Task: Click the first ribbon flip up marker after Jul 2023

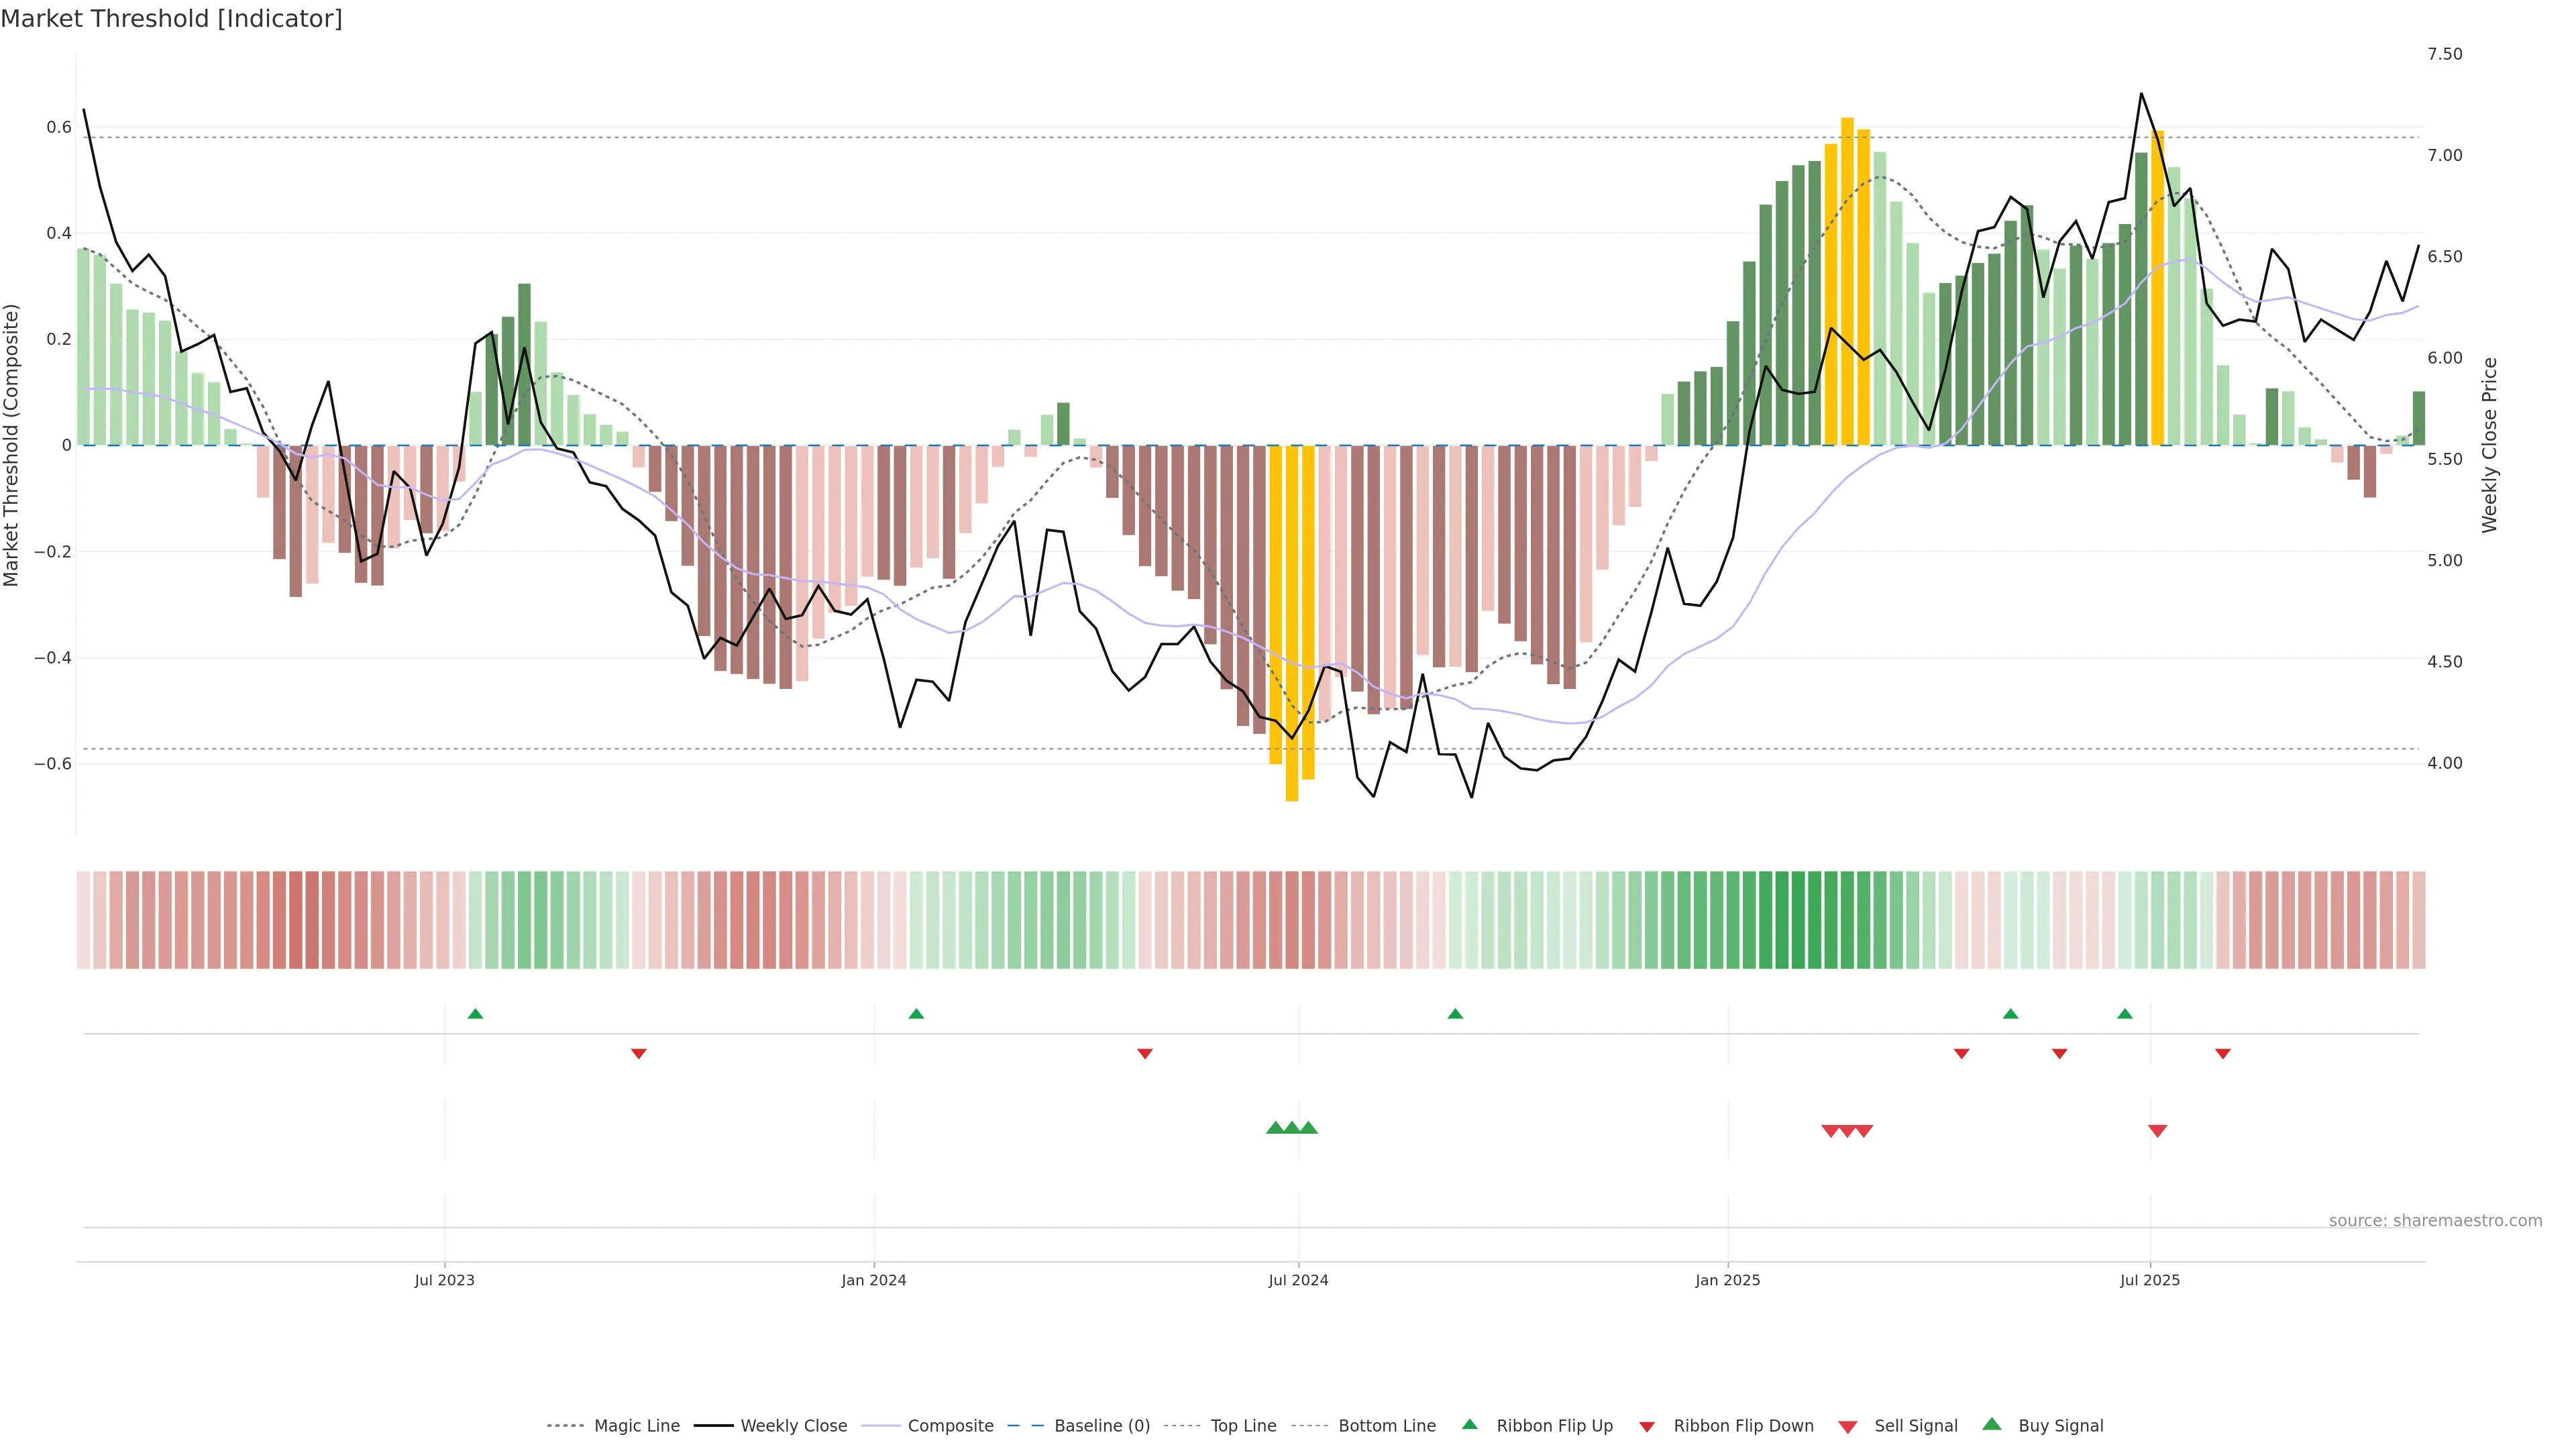Action: tap(475, 1014)
